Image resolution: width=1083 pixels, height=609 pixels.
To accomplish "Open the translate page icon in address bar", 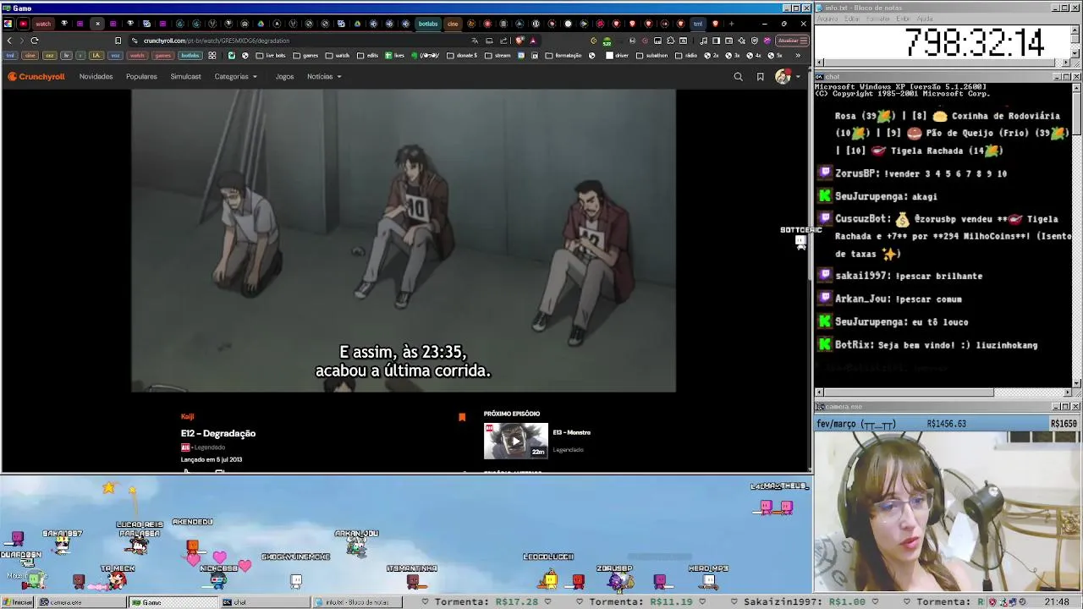I will pos(475,41).
